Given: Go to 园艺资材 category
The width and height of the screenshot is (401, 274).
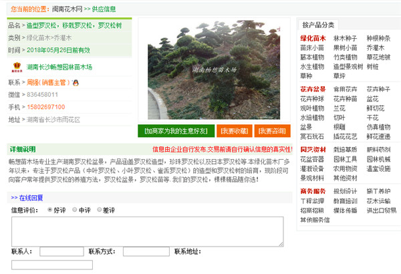Looking at the screenshot, I should pyautogui.click(x=313, y=150).
